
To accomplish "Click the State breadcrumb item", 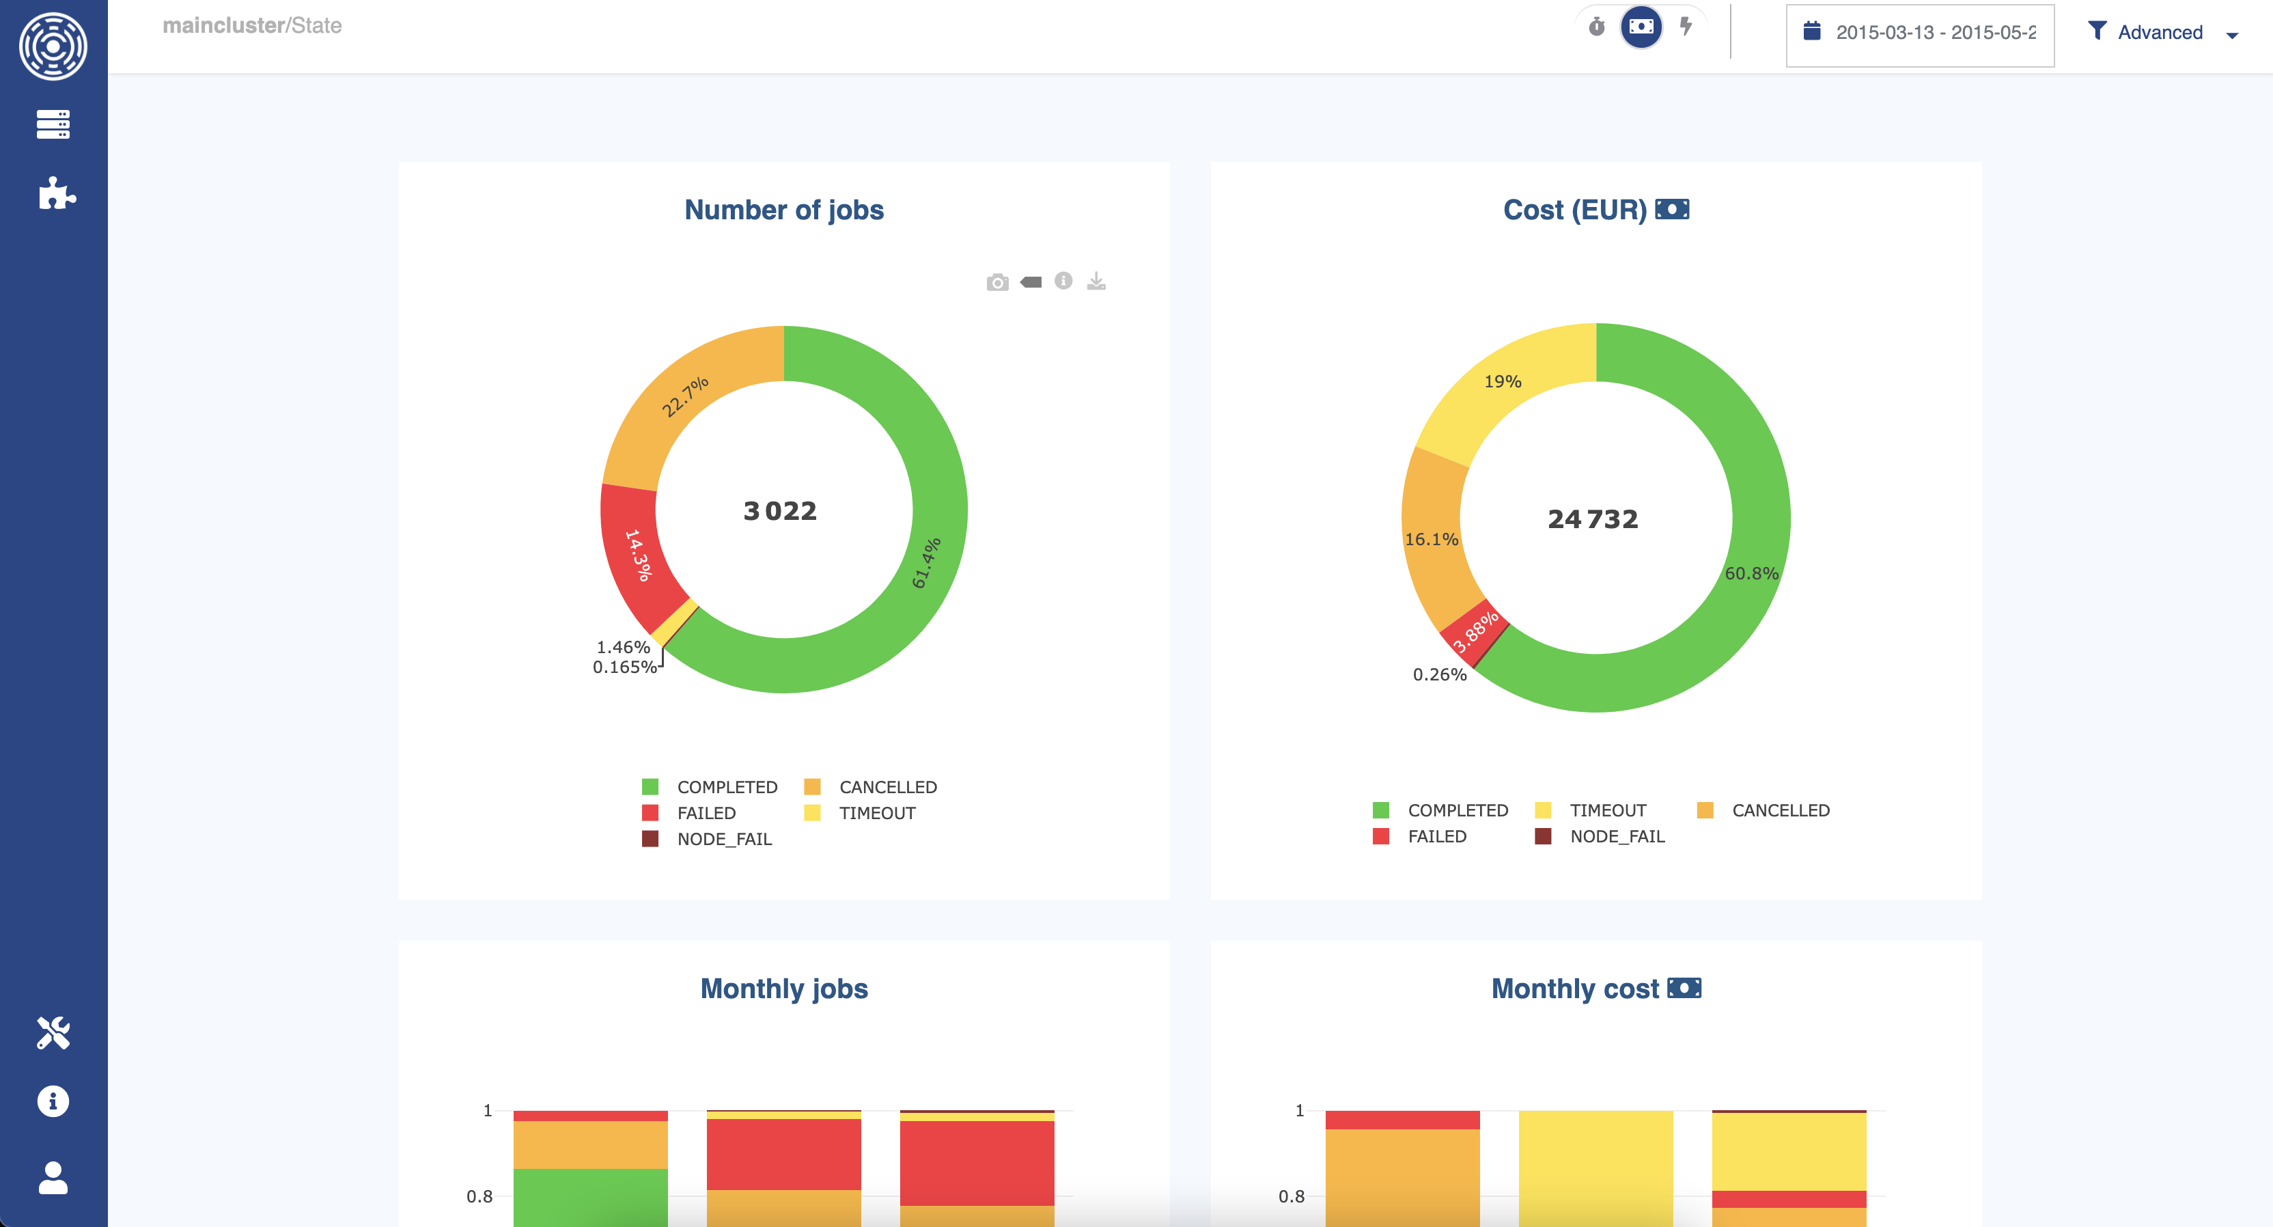I will tap(317, 25).
